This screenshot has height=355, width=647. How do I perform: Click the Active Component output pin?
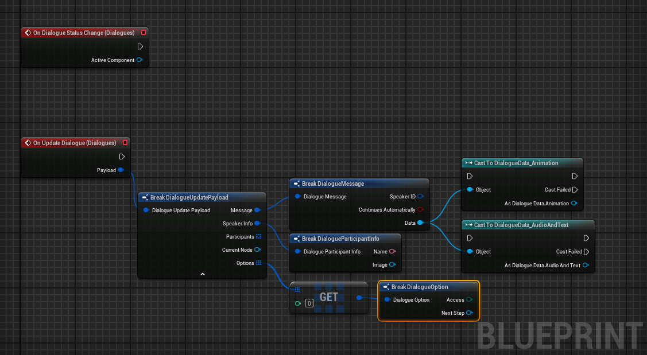140,60
